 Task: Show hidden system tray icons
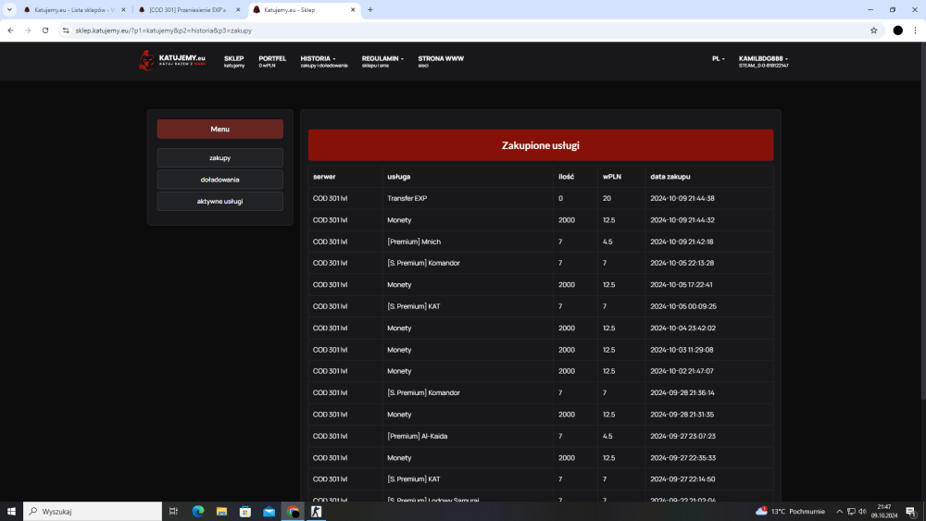(x=839, y=512)
